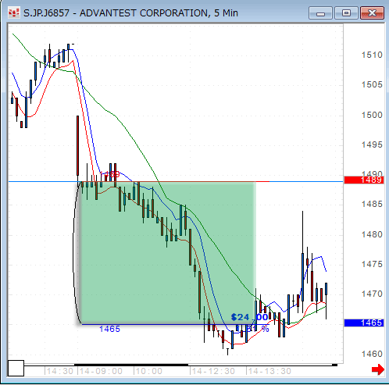This screenshot has width=389, height=385.
Task: Click the chart window app icon
Action: pyautogui.click(x=14, y=13)
